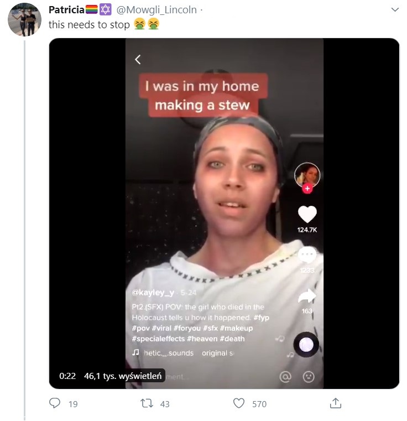The image size is (407, 421).
Task: Retweet this tweet using the retweet icon
Action: pyautogui.click(x=147, y=404)
